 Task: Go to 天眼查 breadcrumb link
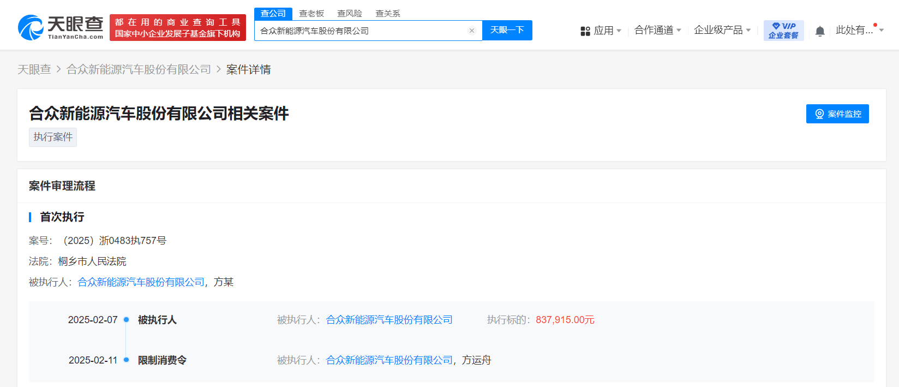tap(34, 69)
